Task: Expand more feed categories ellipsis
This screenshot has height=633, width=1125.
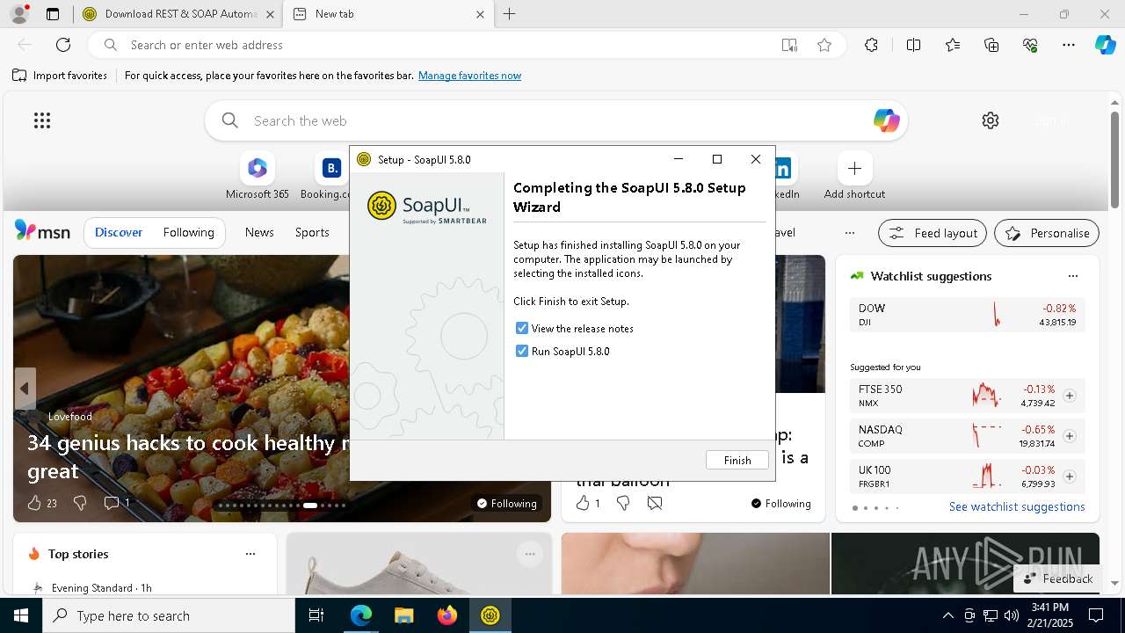Action: point(849,233)
